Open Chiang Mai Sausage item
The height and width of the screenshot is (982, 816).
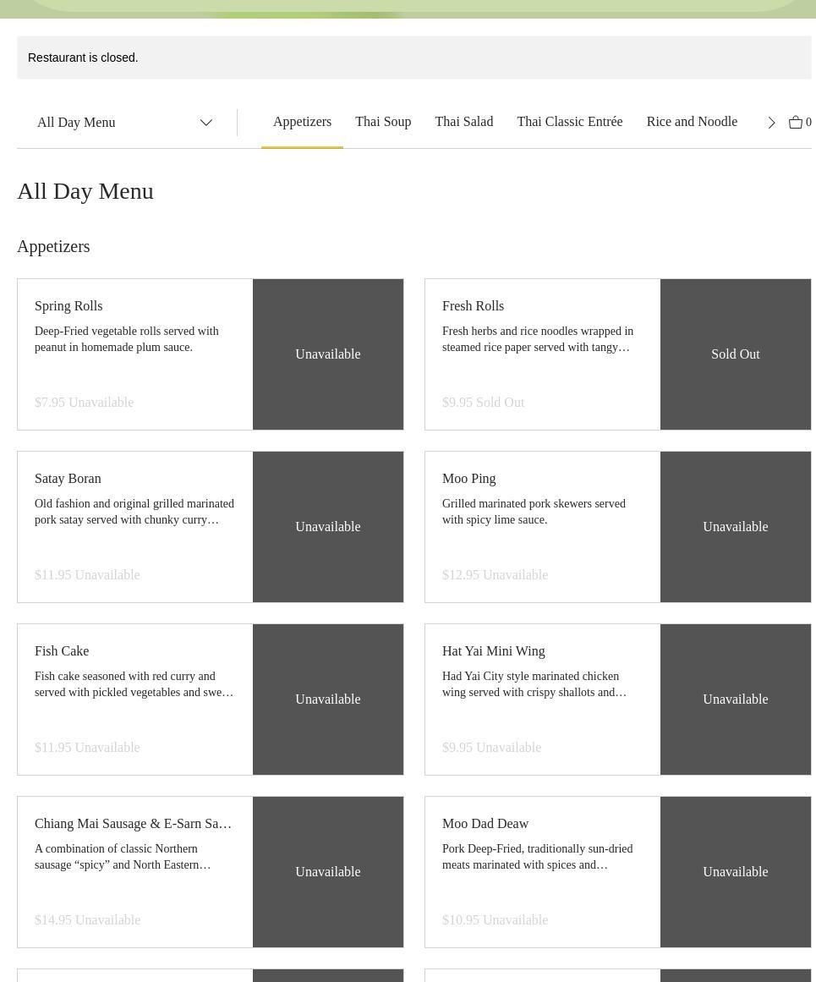tap(133, 824)
